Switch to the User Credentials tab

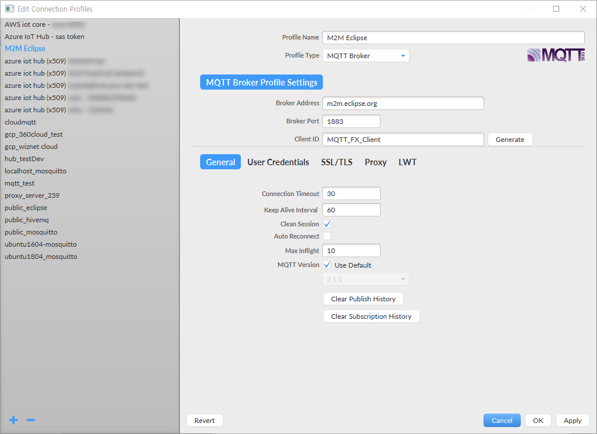tap(278, 162)
